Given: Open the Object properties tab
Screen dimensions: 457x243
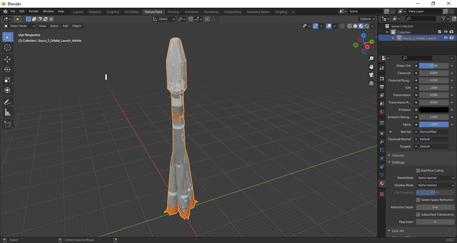Looking at the screenshot, I should click(382, 133).
